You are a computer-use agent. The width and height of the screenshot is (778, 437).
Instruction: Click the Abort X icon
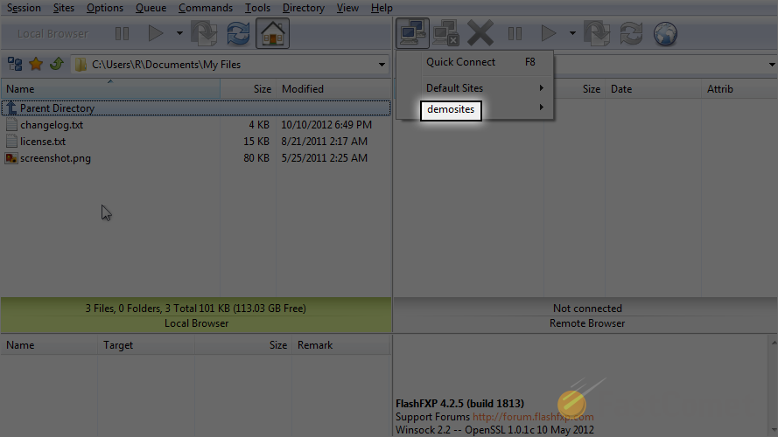pos(480,33)
